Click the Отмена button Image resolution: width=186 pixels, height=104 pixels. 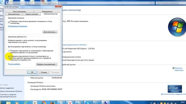pos(44,72)
